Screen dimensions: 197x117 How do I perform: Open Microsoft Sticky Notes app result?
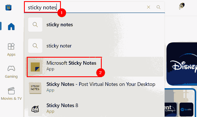tap(94, 67)
